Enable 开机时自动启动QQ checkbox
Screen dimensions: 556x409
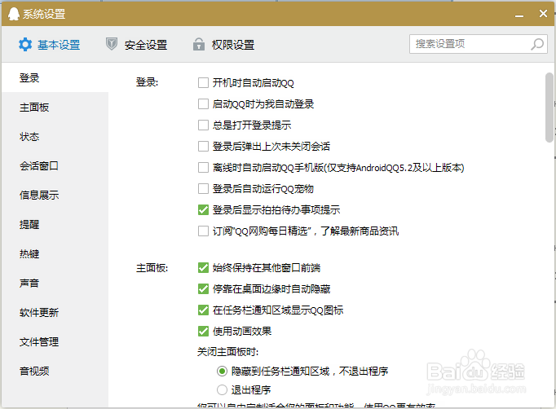[x=203, y=82]
